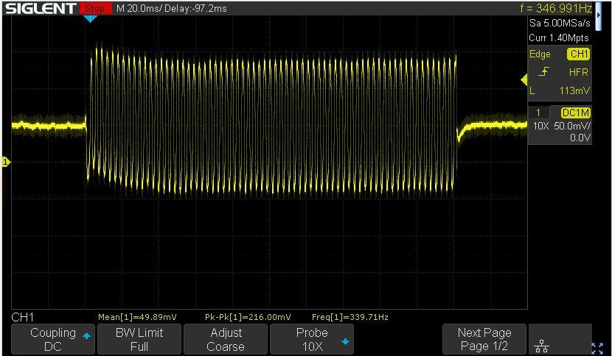612x356 pixels.
Task: Click the channel 1 ground level marker
Action: pyautogui.click(x=5, y=162)
